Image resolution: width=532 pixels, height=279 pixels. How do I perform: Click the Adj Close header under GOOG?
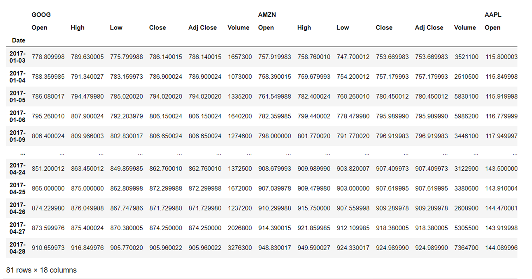point(202,27)
